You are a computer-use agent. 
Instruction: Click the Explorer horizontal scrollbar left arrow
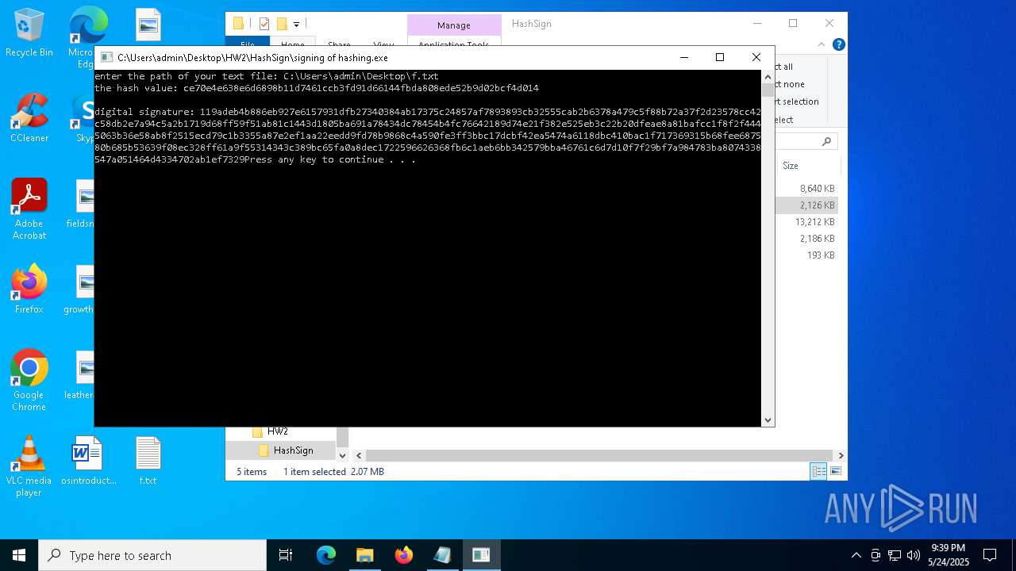pos(359,455)
